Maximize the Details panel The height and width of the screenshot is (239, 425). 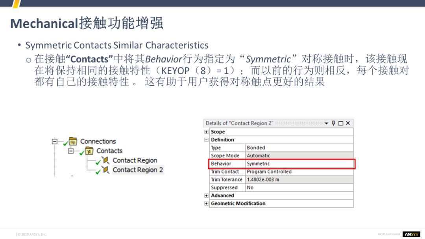coord(340,123)
